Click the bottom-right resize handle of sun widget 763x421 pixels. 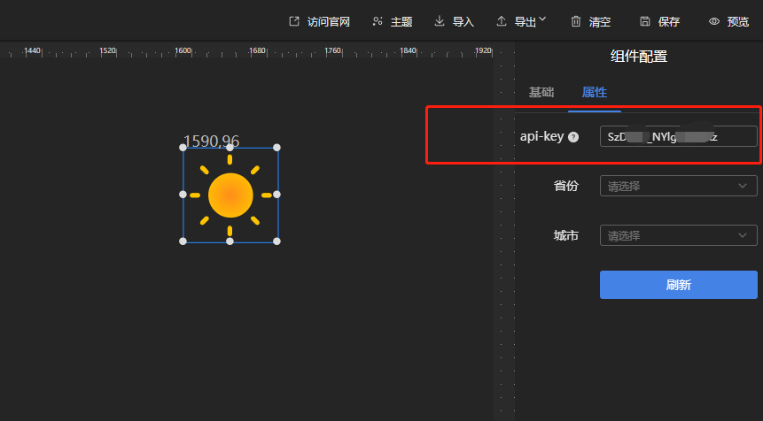point(276,241)
